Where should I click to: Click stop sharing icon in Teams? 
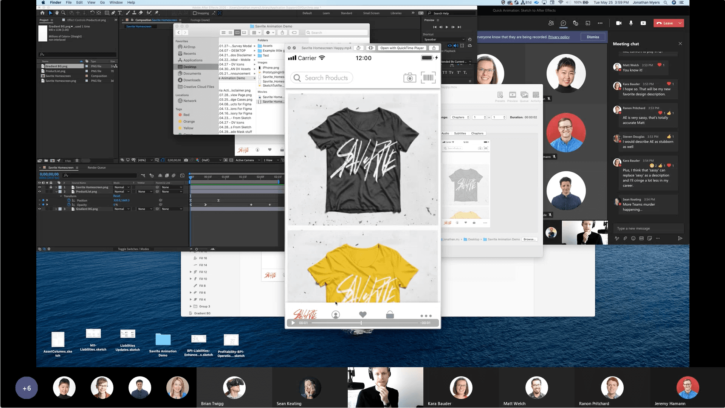coord(643,23)
